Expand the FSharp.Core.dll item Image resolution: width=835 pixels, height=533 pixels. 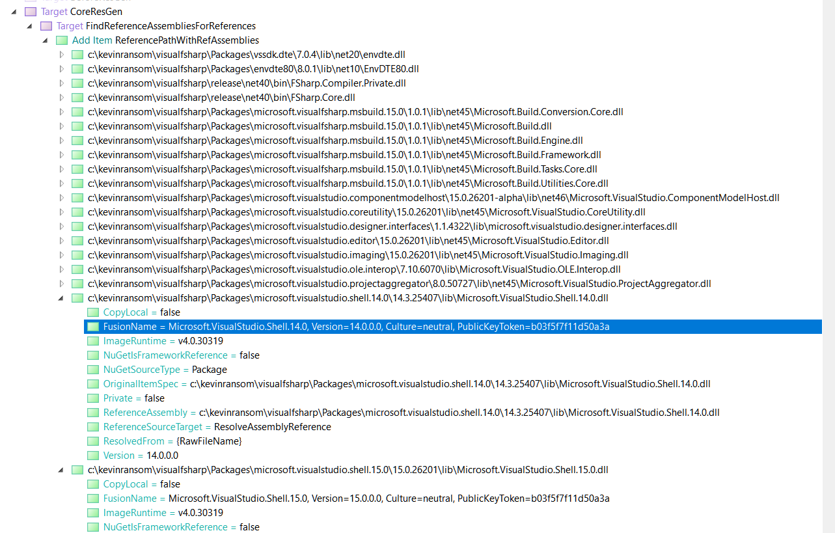[62, 98]
